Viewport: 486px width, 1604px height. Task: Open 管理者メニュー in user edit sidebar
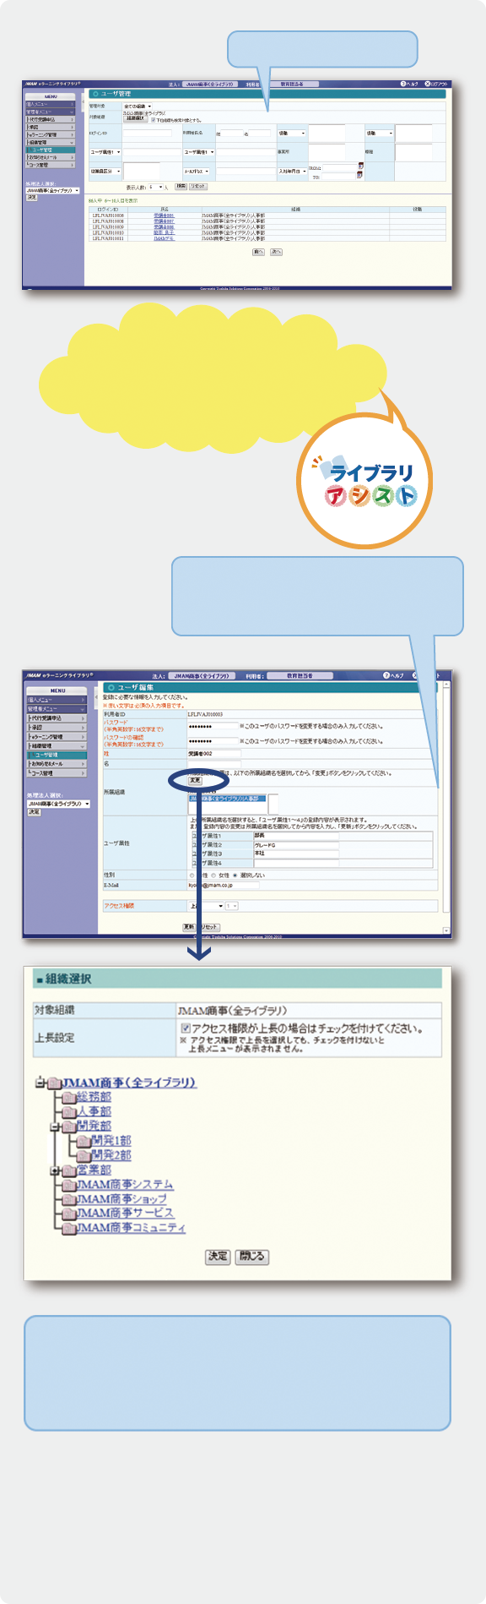click(x=56, y=708)
